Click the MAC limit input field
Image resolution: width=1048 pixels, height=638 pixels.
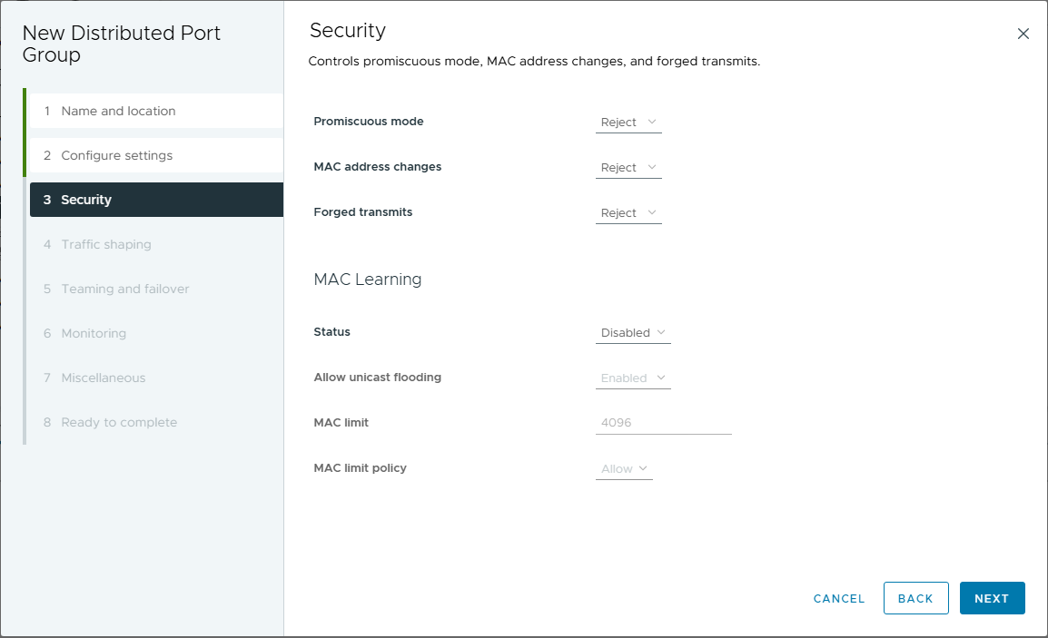[663, 423]
